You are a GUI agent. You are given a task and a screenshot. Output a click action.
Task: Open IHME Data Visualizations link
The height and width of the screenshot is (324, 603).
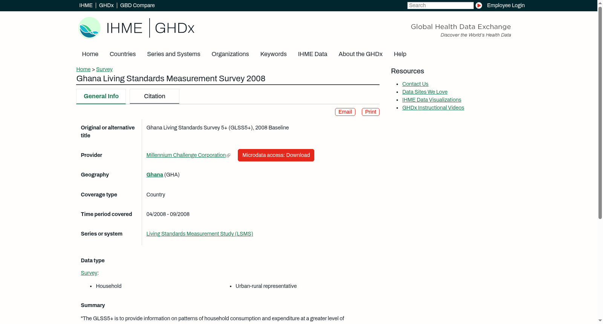(432, 100)
